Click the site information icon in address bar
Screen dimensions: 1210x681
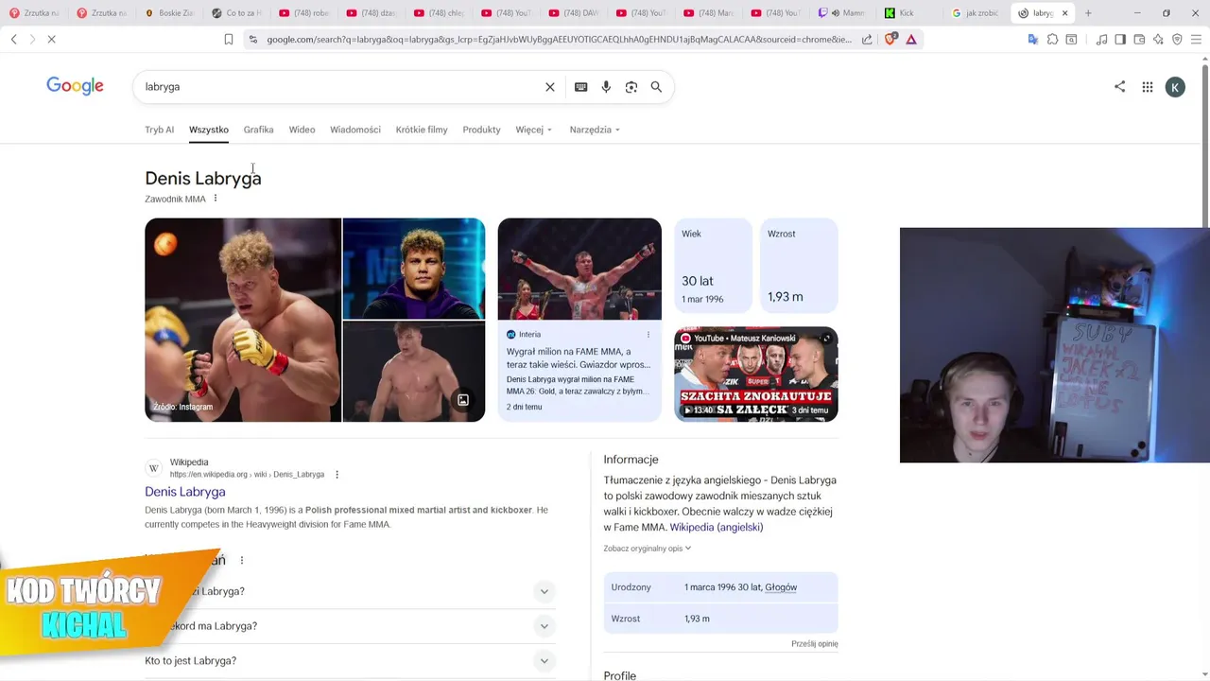[x=252, y=39]
